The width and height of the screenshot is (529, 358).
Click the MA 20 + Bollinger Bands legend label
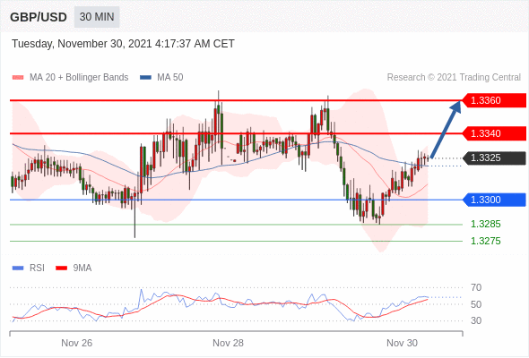click(79, 78)
